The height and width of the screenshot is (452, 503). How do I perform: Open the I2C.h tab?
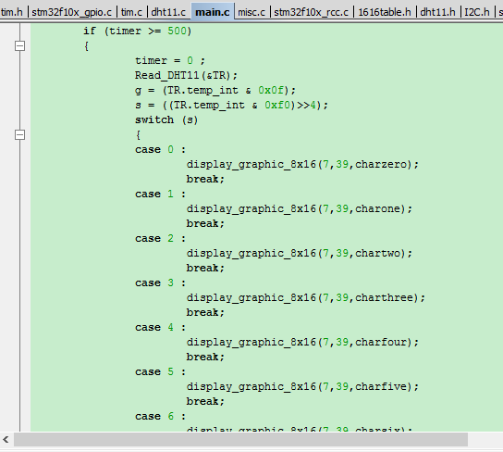(x=477, y=12)
